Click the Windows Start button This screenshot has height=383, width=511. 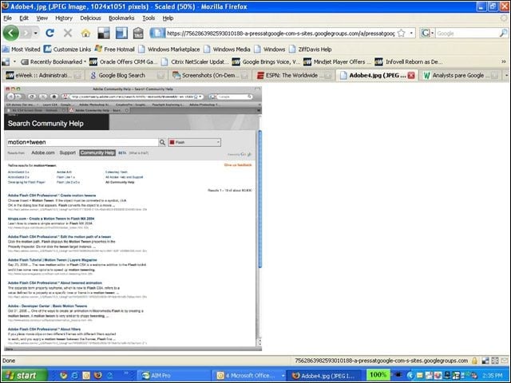click(x=23, y=376)
